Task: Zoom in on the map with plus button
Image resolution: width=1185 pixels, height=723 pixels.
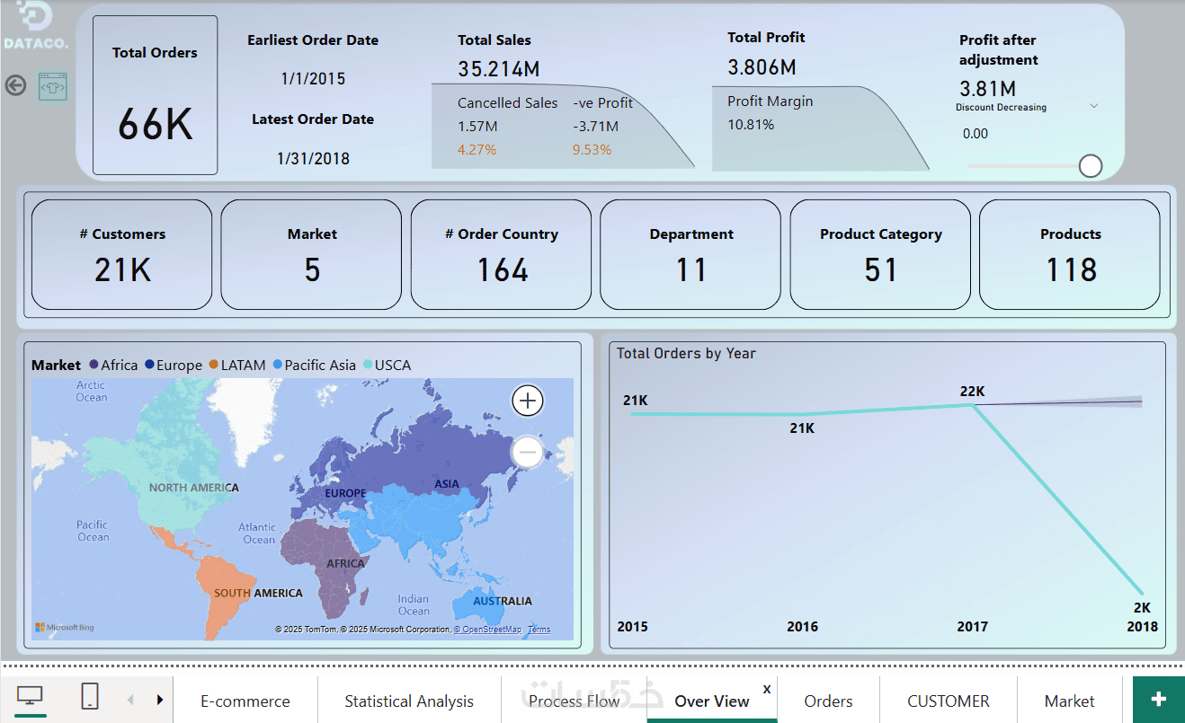Action: [528, 401]
